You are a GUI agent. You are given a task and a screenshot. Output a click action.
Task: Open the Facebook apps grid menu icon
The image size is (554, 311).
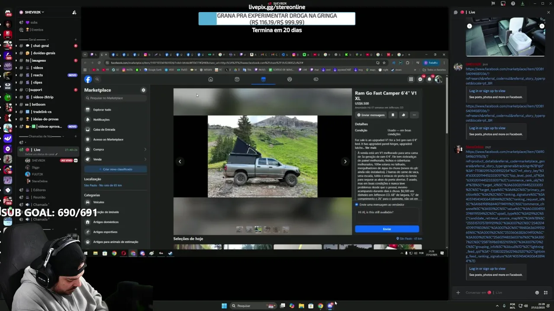tap(411, 79)
